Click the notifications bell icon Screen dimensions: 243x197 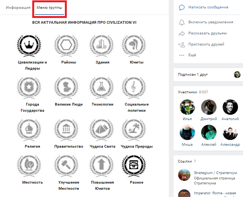click(x=182, y=23)
